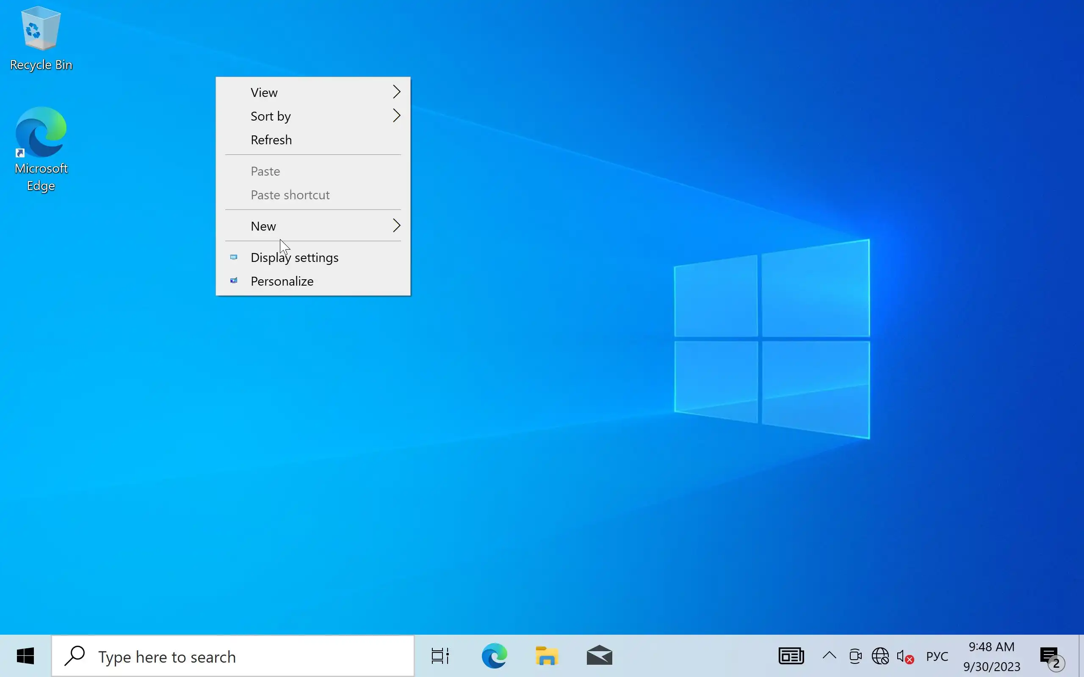Viewport: 1084px width, 677px height.
Task: Open the Windows Start menu
Action: 25,656
